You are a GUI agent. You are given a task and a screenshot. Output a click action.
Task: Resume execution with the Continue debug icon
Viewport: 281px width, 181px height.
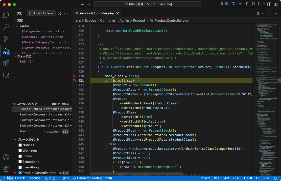pos(227,4)
